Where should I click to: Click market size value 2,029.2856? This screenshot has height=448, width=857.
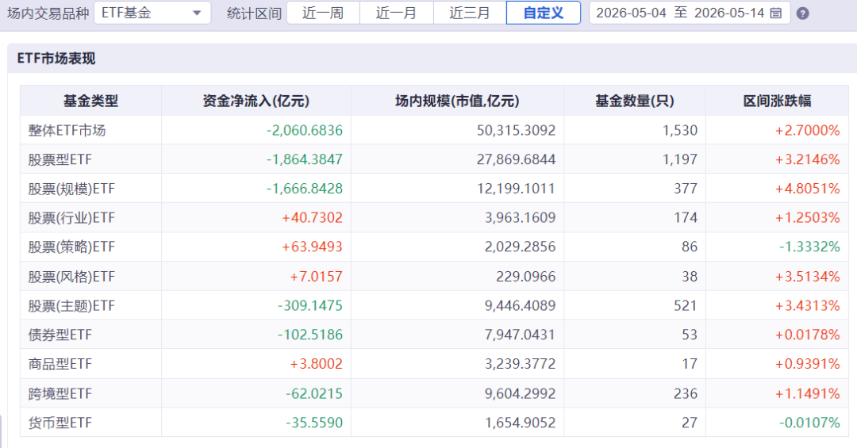tap(521, 247)
